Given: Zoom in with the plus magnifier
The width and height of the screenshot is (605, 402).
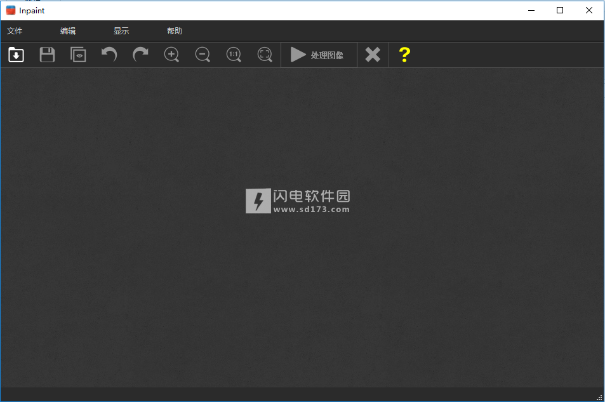Looking at the screenshot, I should point(171,55).
